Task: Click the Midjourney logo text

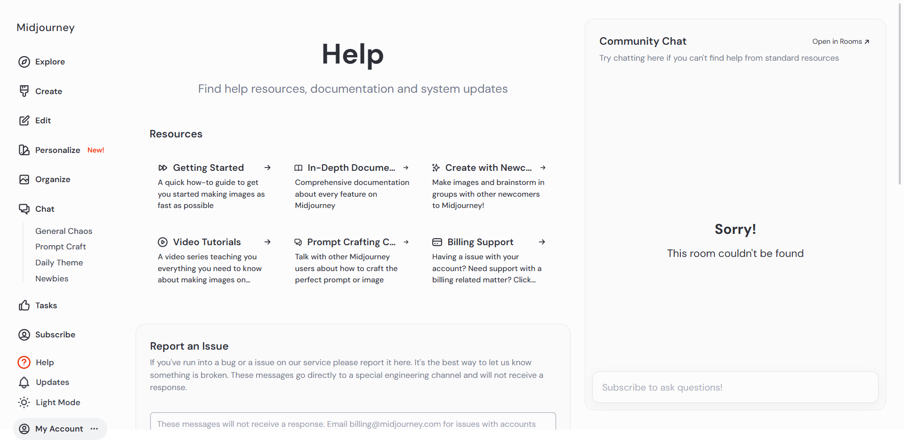Action: click(46, 28)
